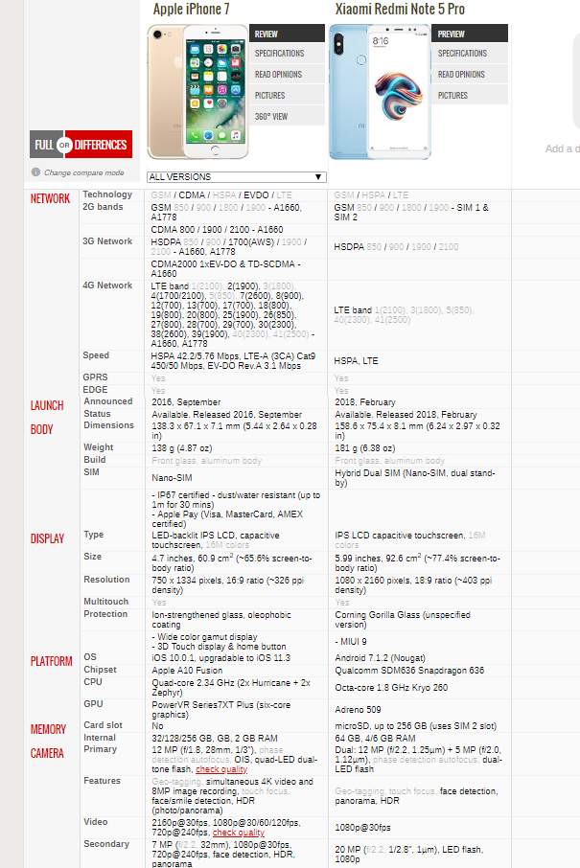Click the 3G Network spec label
Image resolution: width=580 pixels, height=868 pixels.
coord(107,240)
